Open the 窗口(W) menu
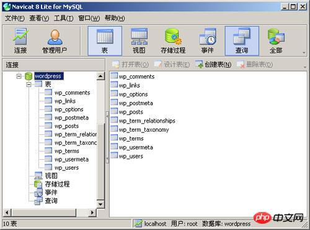 click(x=89, y=18)
